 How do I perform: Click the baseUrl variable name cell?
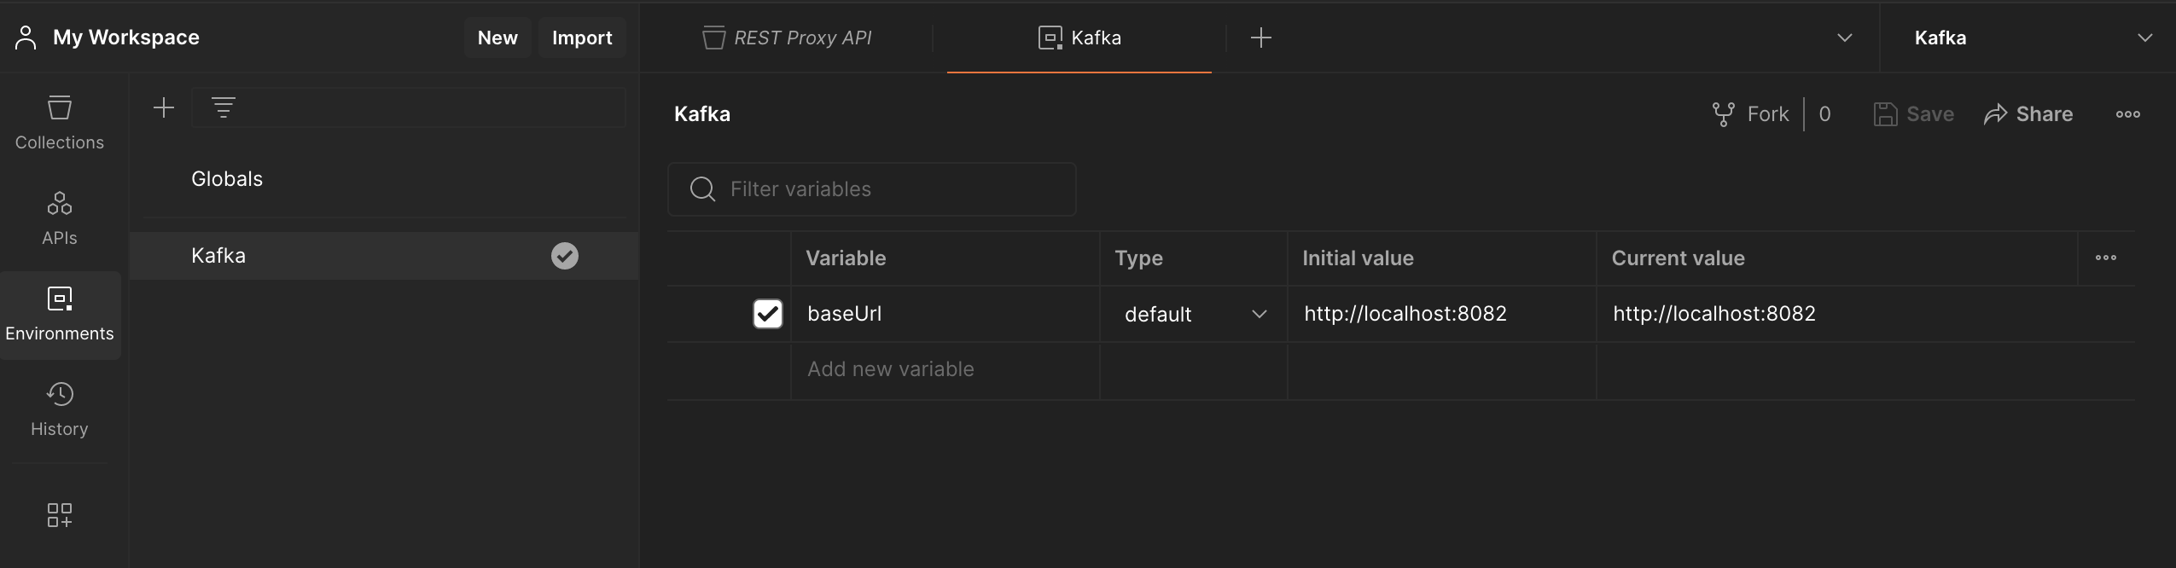(x=945, y=314)
